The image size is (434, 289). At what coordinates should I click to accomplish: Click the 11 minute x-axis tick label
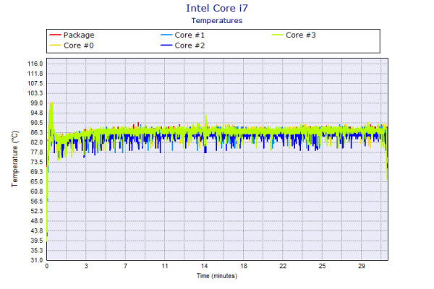tap(165, 266)
